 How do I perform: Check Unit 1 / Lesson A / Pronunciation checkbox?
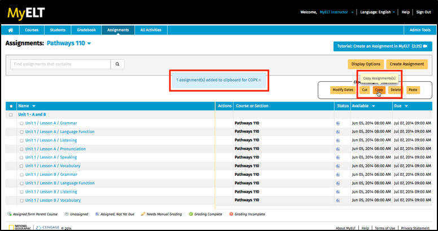(21, 149)
